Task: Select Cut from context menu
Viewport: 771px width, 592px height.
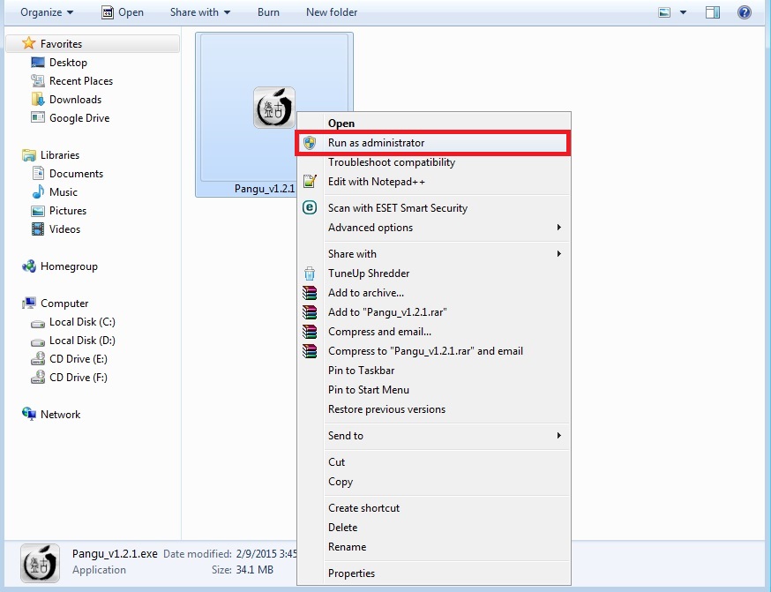Action: [433, 461]
